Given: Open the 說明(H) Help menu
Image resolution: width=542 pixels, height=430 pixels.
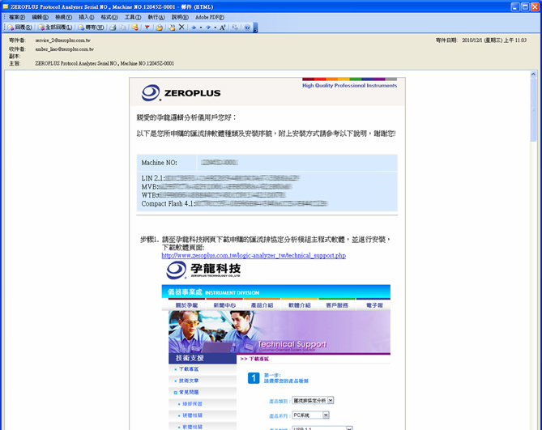Looking at the screenshot, I should 180,17.
